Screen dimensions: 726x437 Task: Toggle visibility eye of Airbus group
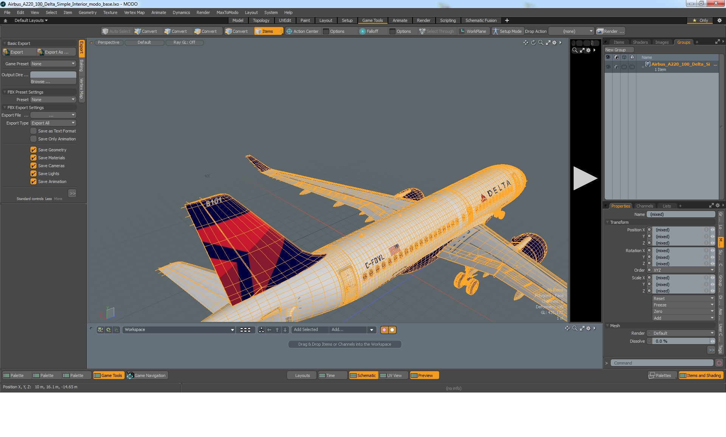point(608,67)
